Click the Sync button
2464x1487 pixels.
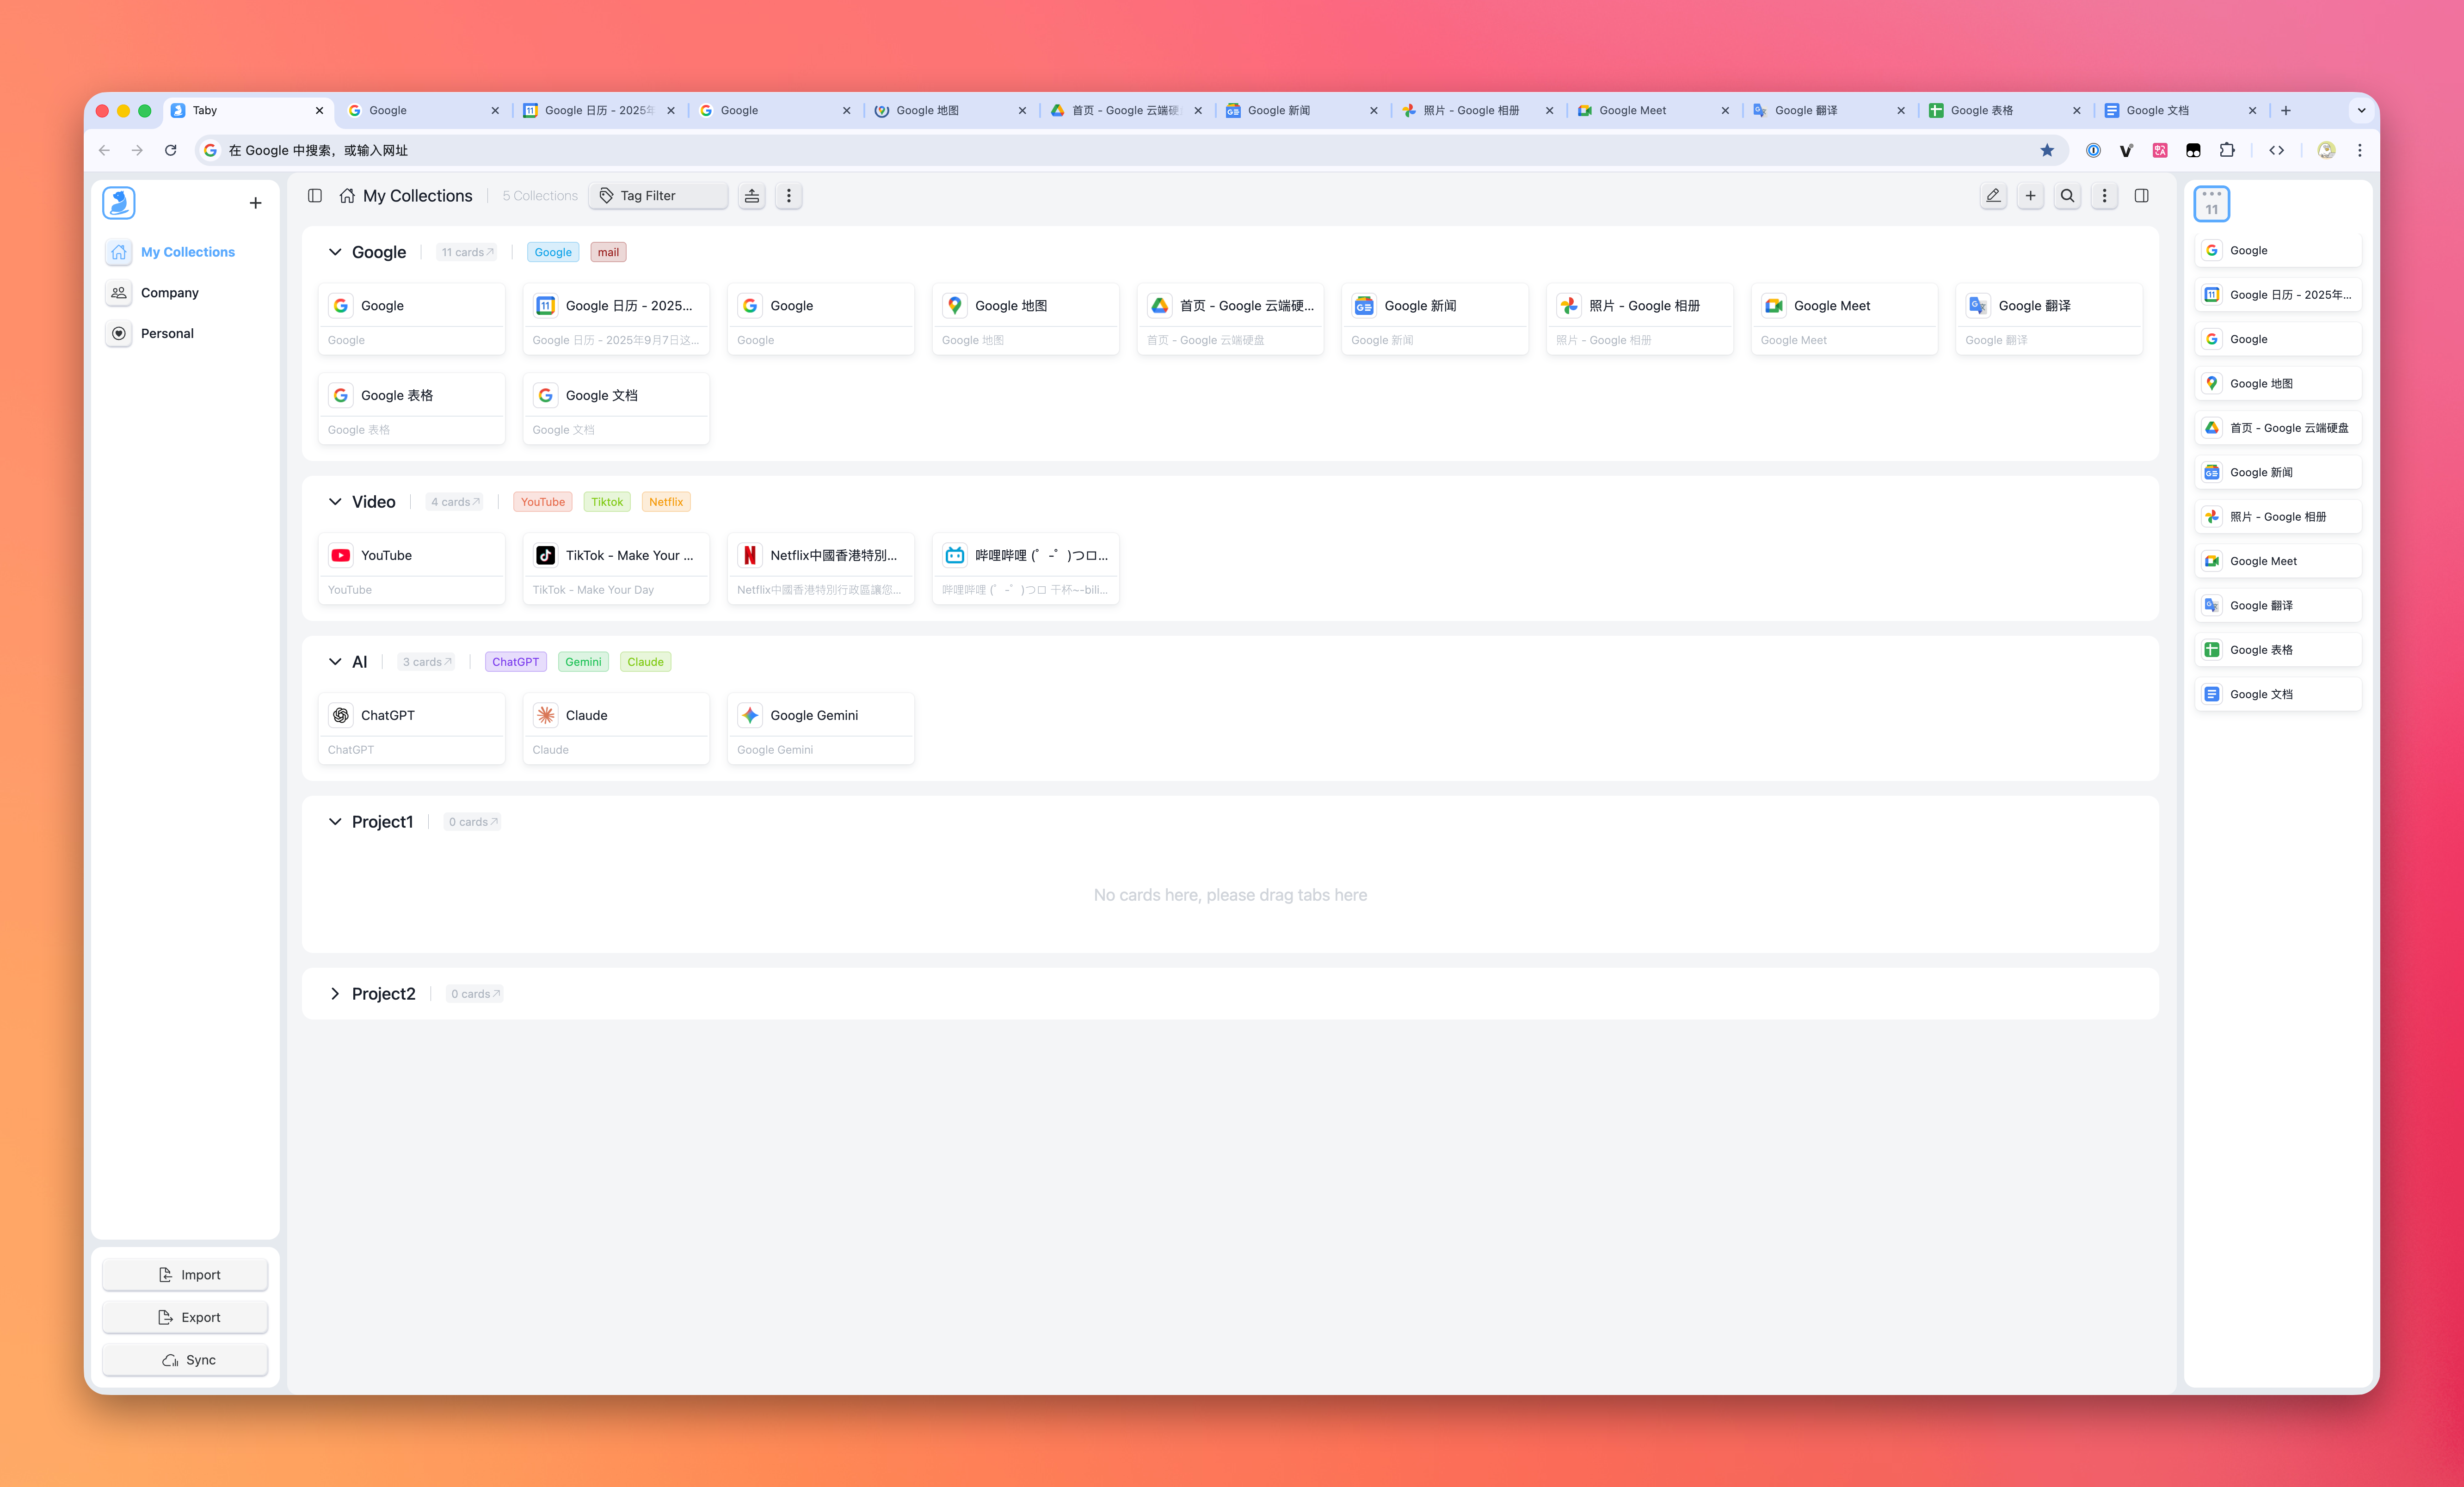[x=185, y=1360]
